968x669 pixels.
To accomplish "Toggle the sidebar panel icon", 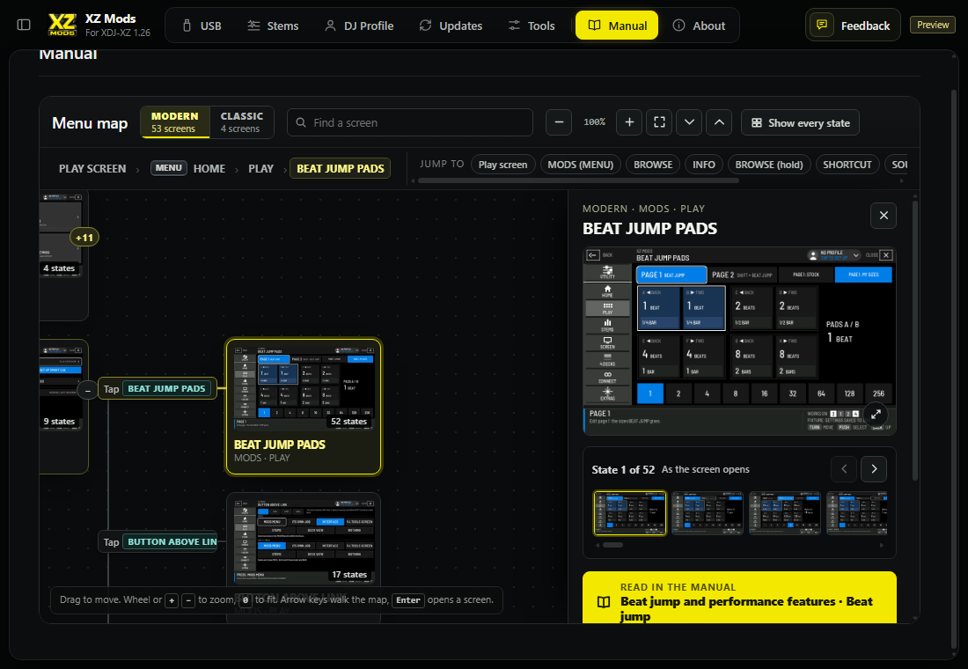I will pyautogui.click(x=24, y=25).
